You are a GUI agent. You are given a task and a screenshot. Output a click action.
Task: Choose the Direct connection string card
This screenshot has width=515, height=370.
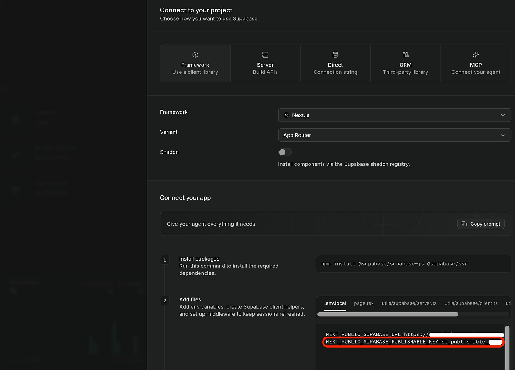(x=335, y=64)
